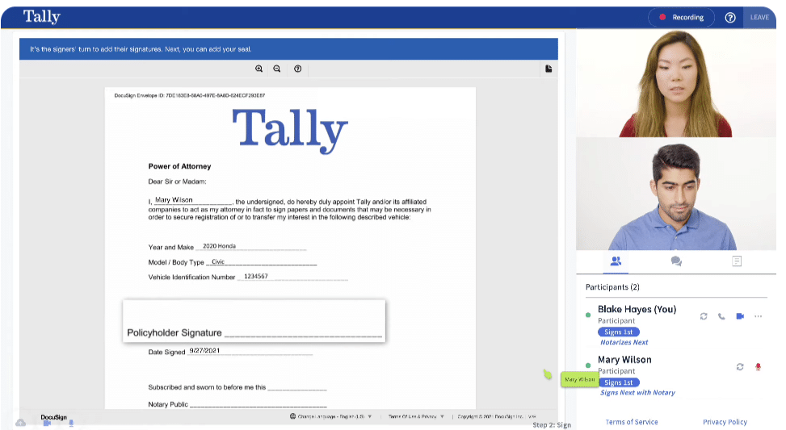Refresh Mary Wilson connection
Screen dimensions: 786x430
tap(740, 367)
